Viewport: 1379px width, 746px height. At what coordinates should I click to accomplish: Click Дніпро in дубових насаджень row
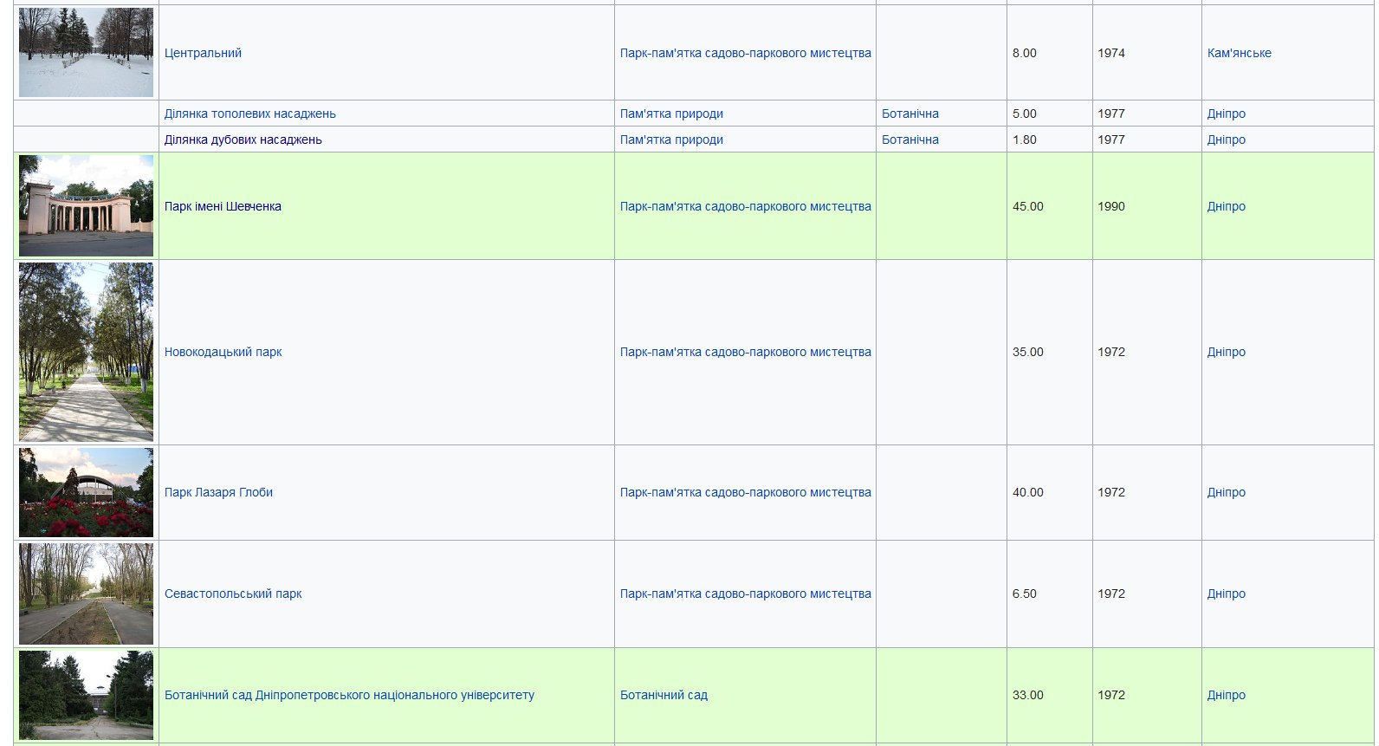coord(1227,139)
